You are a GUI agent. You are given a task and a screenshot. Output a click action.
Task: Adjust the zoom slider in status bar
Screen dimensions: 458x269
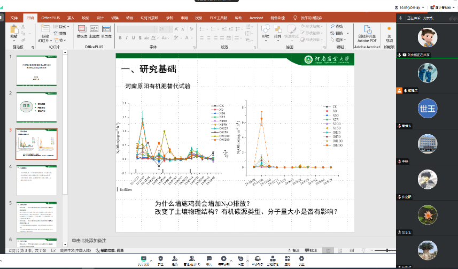[x=387, y=250]
